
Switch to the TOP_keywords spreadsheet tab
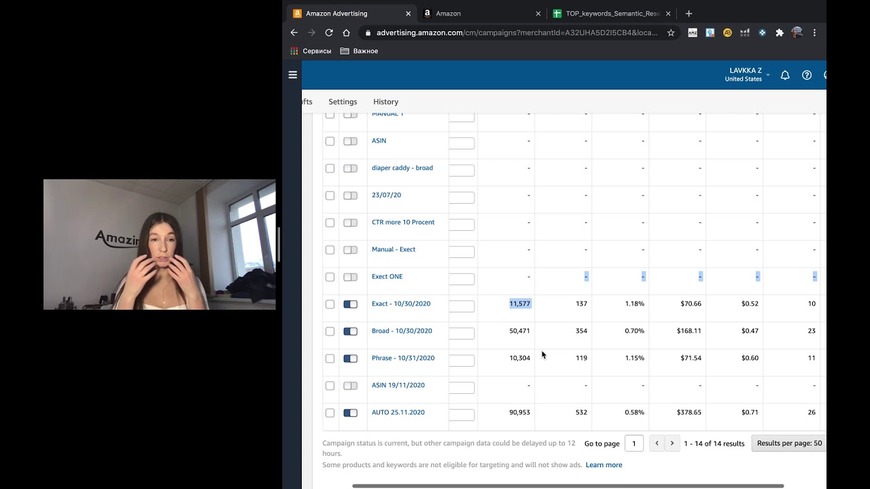[x=612, y=14]
